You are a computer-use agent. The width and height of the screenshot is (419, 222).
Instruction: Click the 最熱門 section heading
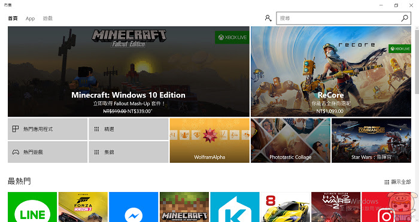click(19, 181)
